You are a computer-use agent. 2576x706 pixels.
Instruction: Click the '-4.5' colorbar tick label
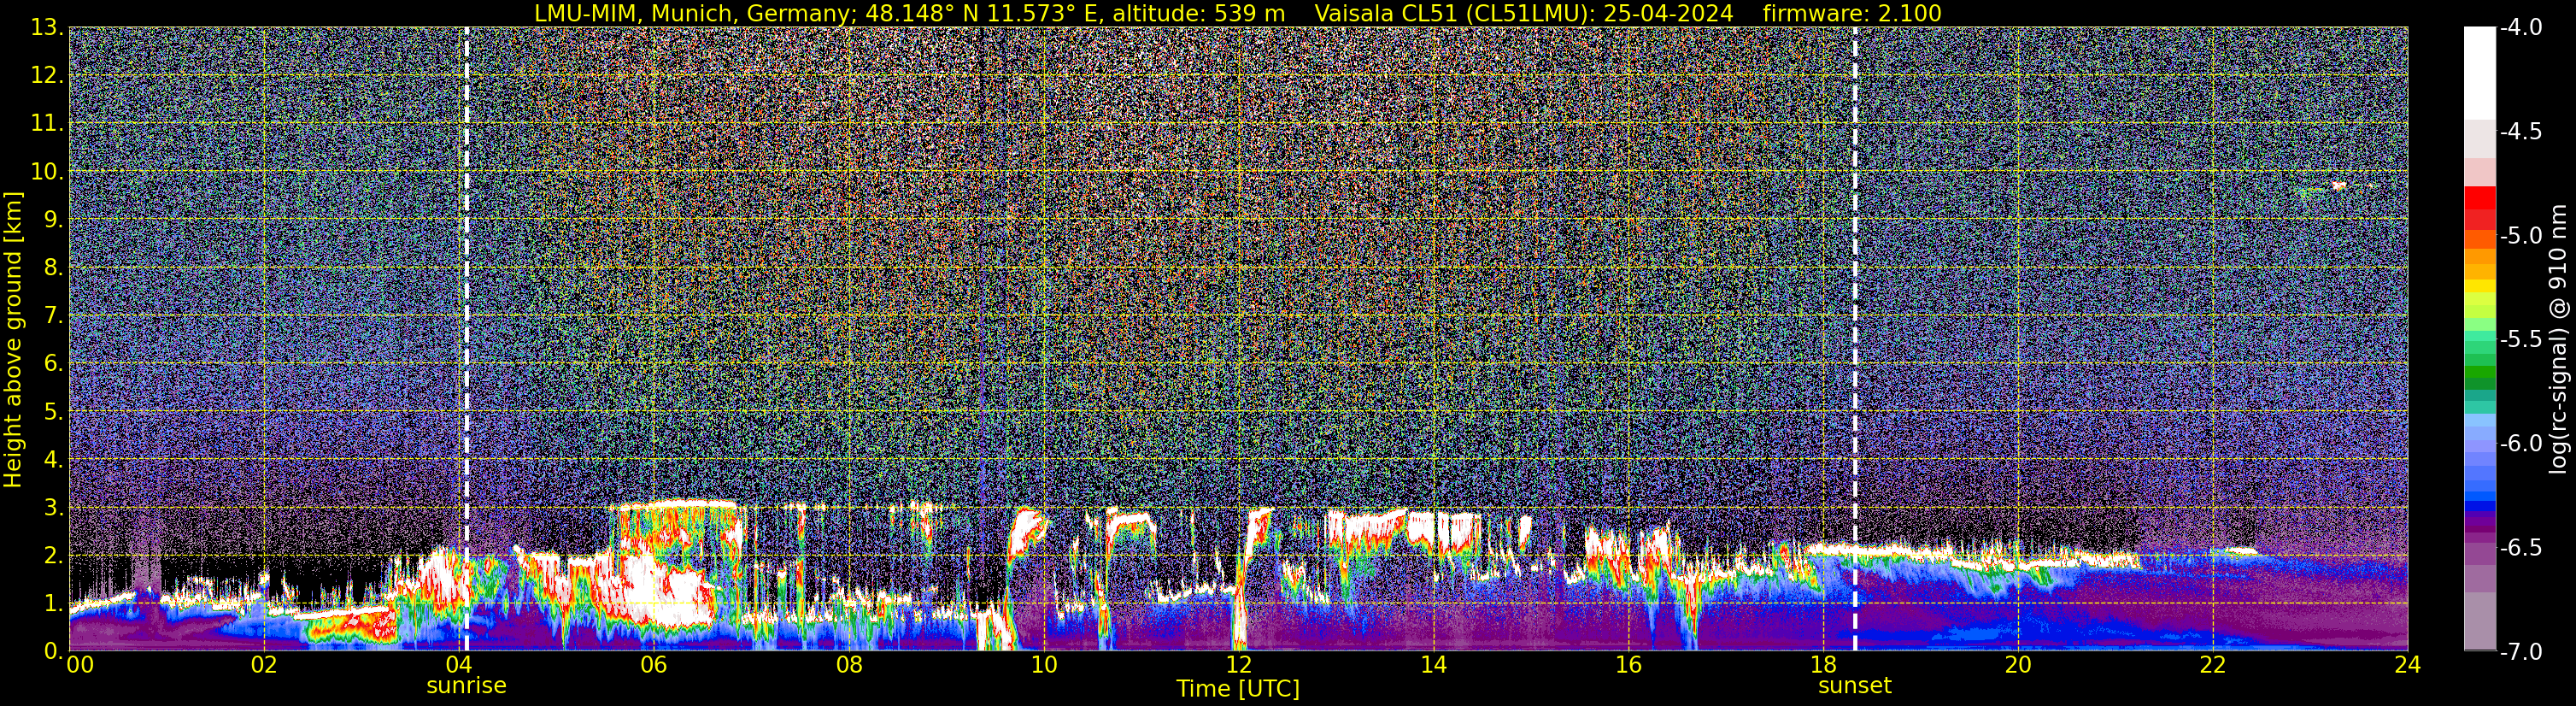[x=2520, y=131]
